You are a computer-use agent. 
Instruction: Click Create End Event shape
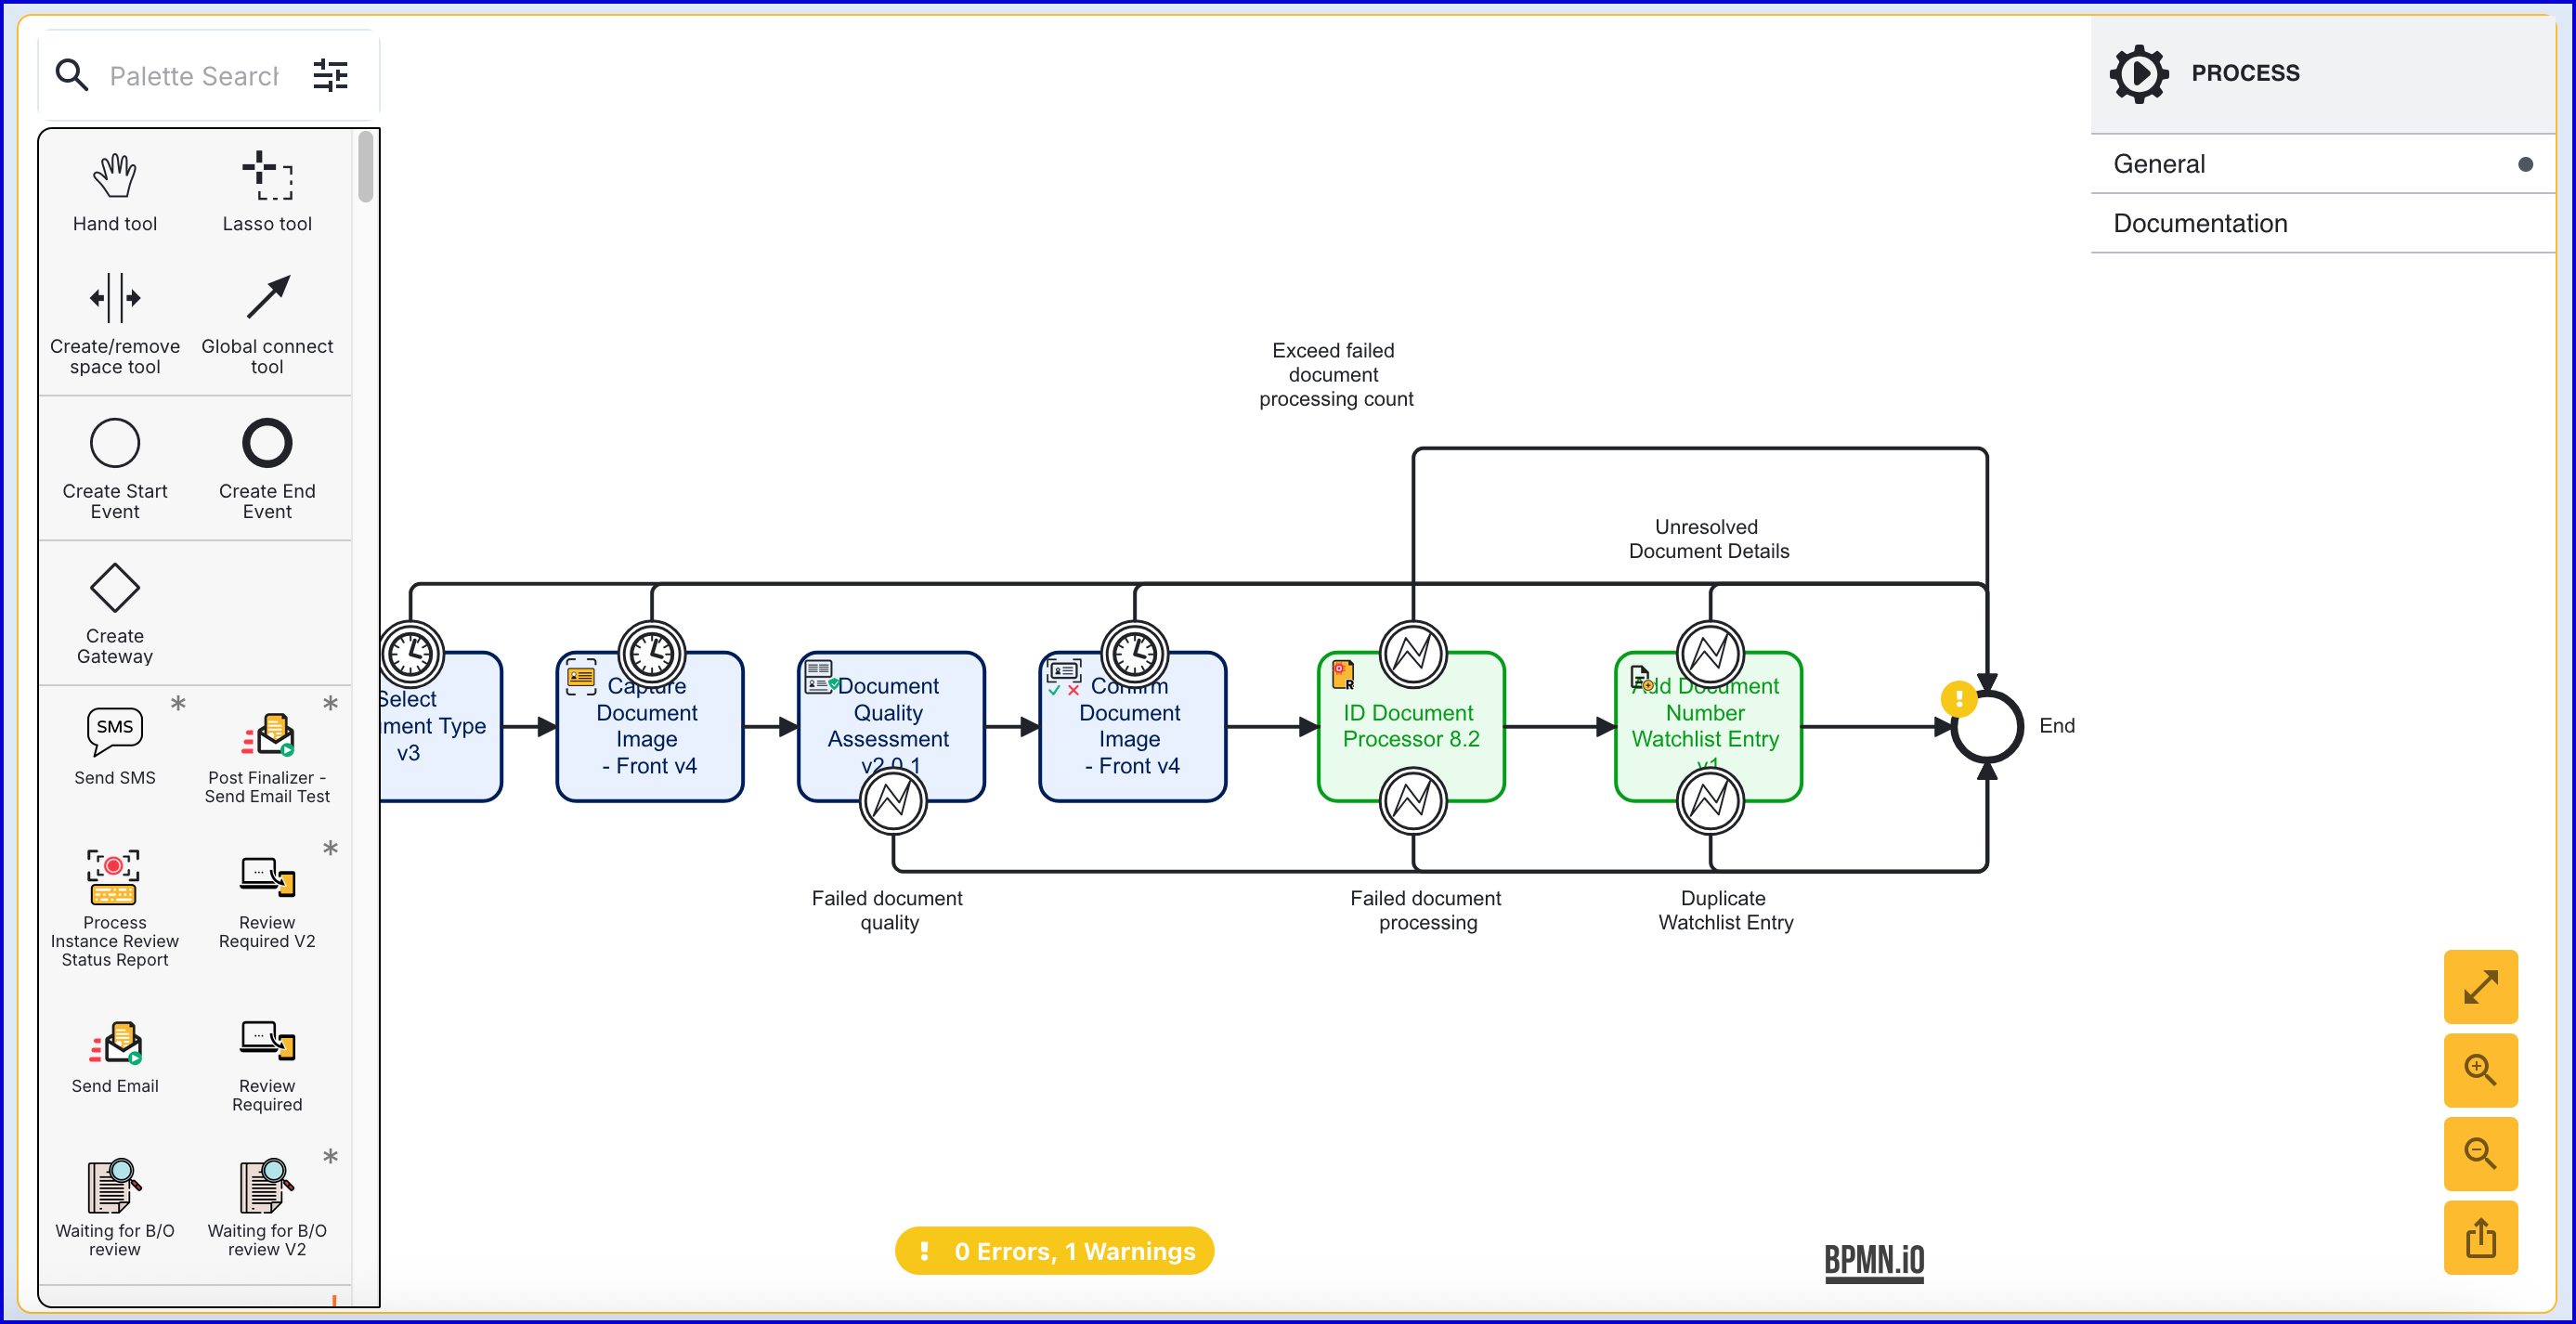pos(267,443)
